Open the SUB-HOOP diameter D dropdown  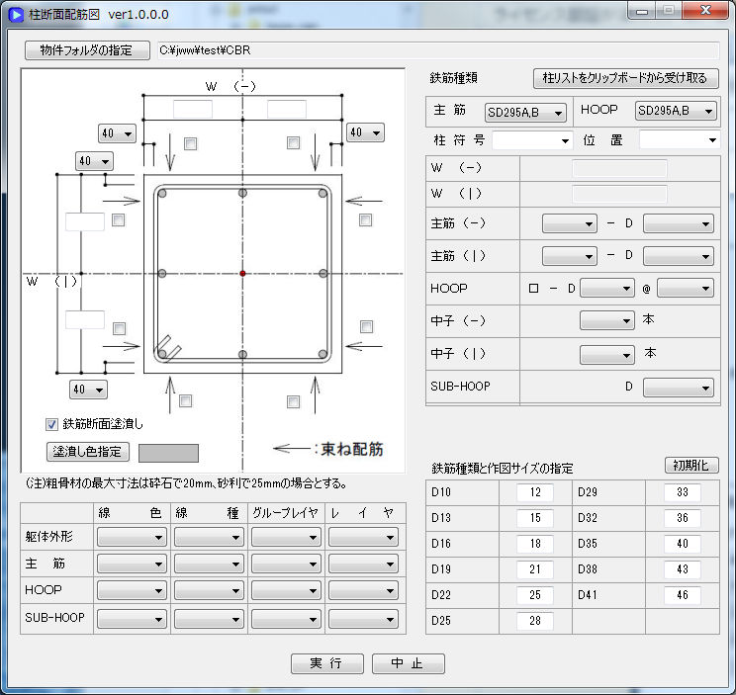pos(678,388)
